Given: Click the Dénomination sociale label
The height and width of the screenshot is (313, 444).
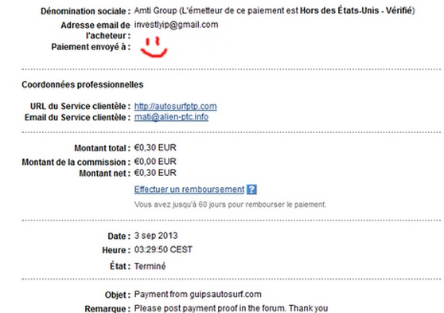Looking at the screenshot, I should coord(85,11).
